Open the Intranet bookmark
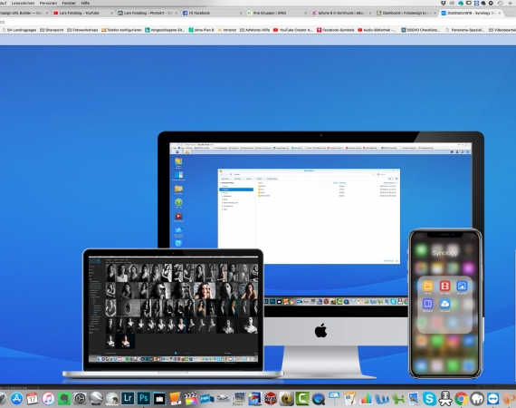This screenshot has height=408, width=516. pos(227,30)
